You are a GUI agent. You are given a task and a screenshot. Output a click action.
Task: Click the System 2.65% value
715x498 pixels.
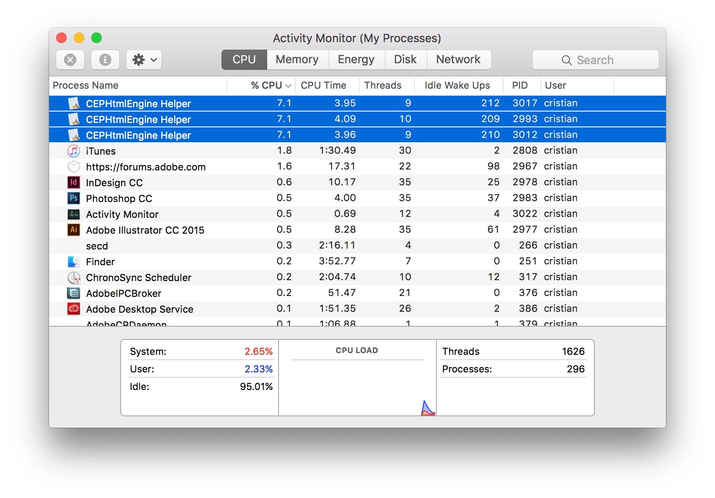tap(258, 351)
